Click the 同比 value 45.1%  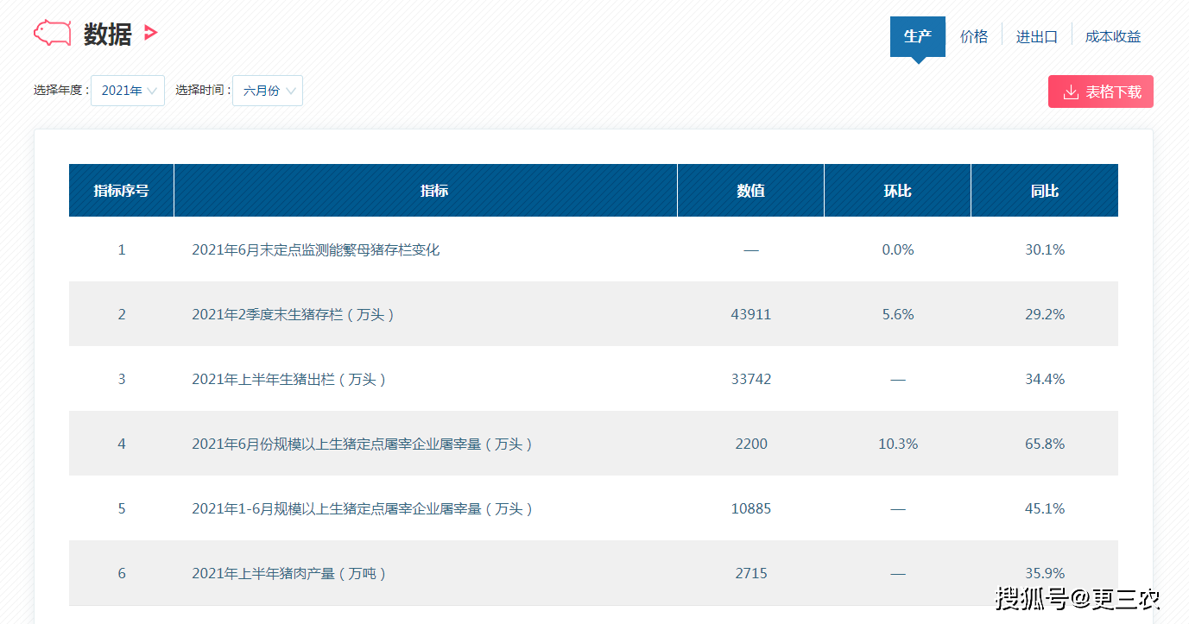(x=1045, y=508)
